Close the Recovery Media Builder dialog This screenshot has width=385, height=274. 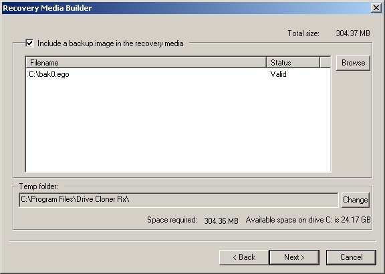(376, 8)
